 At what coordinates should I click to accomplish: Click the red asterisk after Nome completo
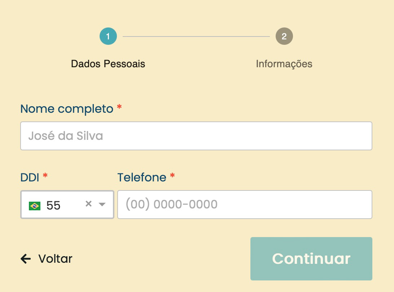coord(119,107)
